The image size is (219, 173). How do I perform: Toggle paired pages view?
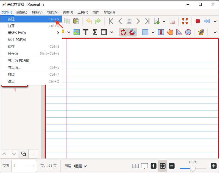[135, 166]
